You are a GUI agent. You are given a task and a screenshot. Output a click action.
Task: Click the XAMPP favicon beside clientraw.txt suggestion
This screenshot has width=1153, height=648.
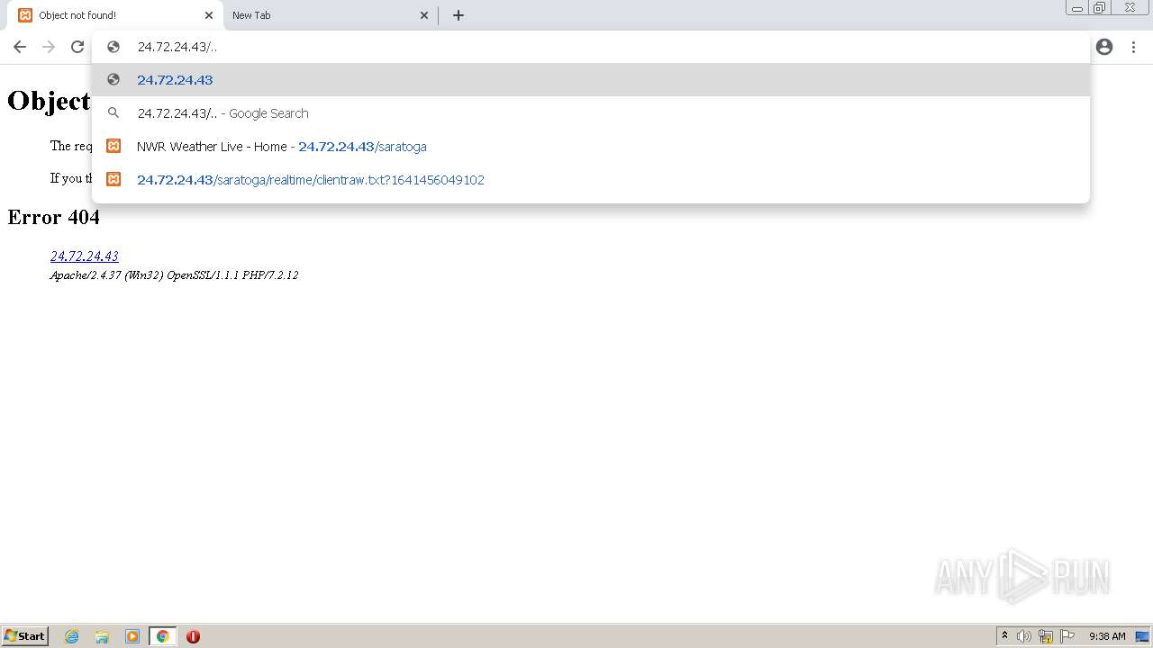click(x=113, y=179)
